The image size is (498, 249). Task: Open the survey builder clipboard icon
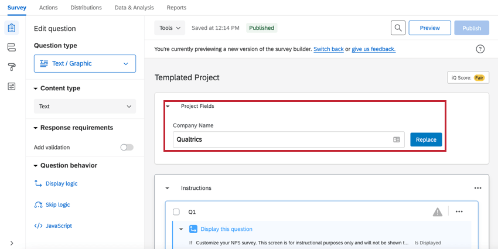click(12, 28)
